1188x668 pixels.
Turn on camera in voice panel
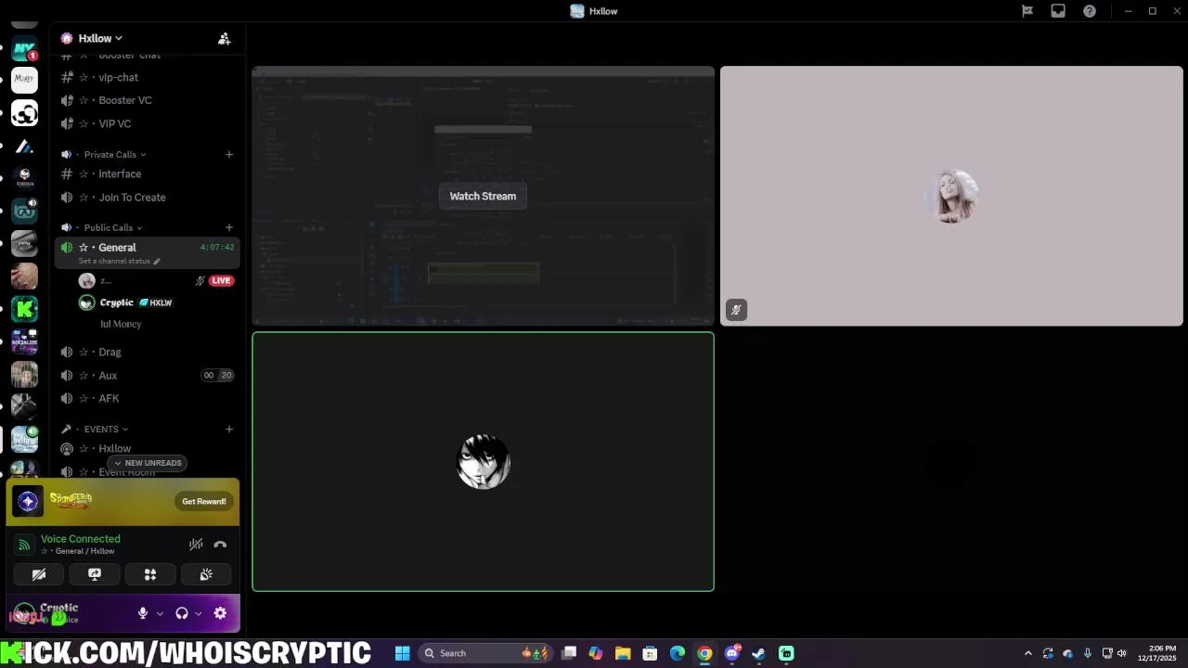click(x=39, y=574)
